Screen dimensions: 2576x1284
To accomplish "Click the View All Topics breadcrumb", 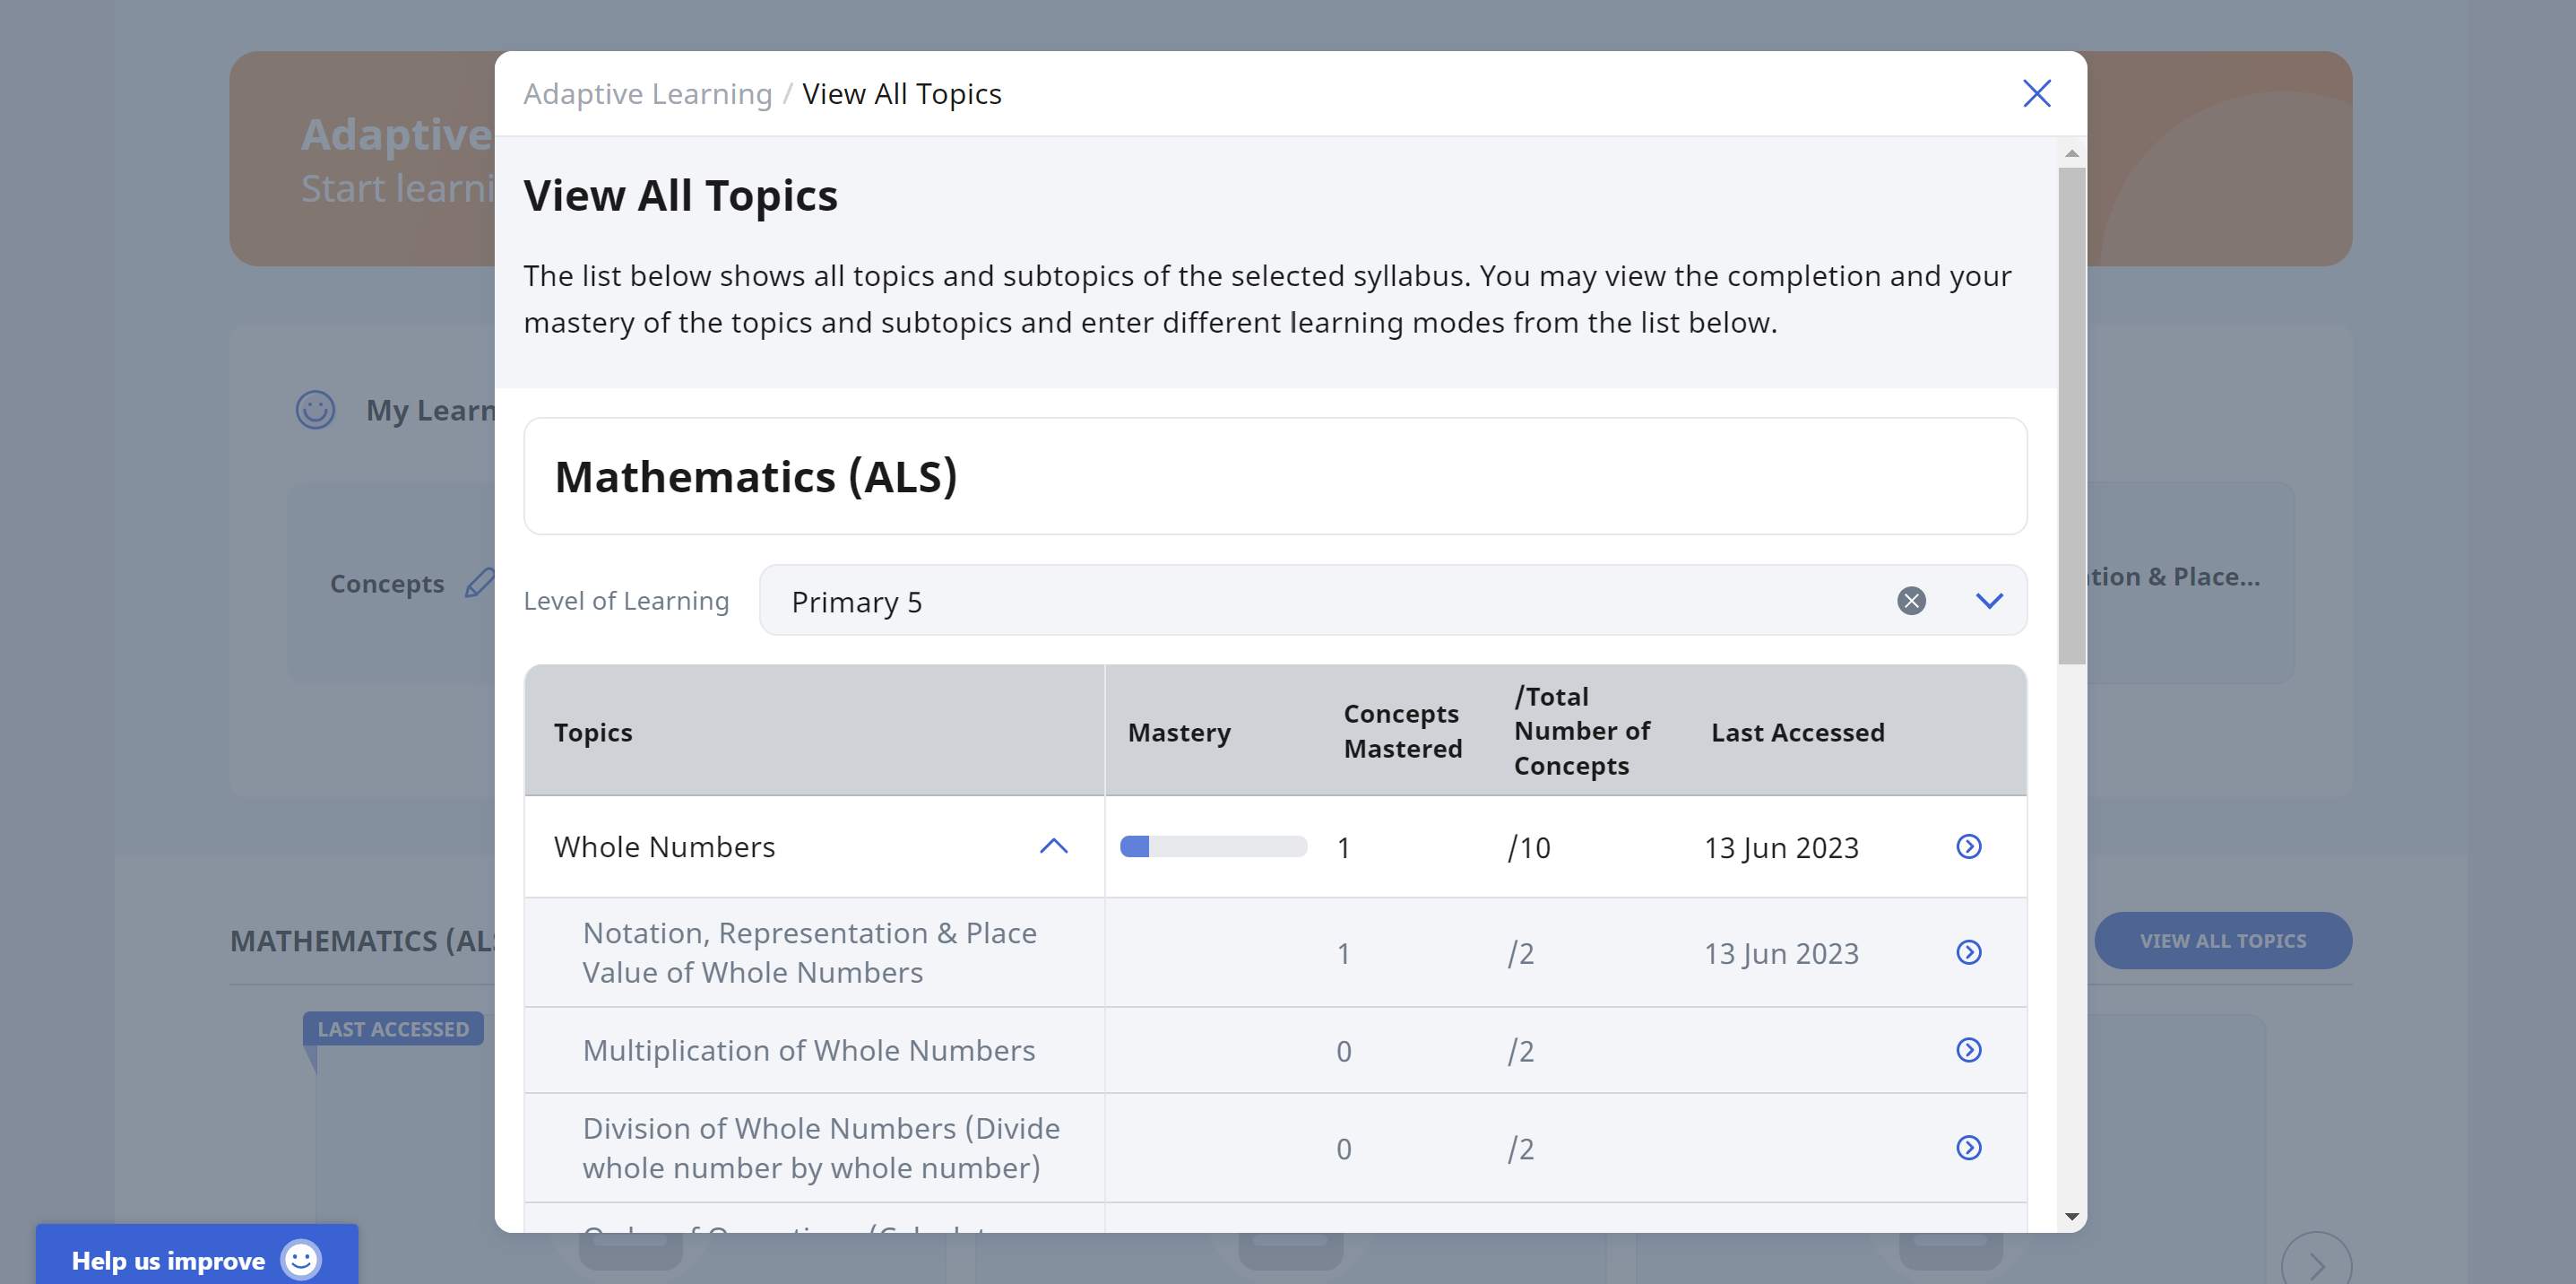I will [x=901, y=93].
